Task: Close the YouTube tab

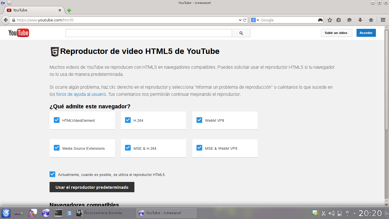Action: (60, 10)
